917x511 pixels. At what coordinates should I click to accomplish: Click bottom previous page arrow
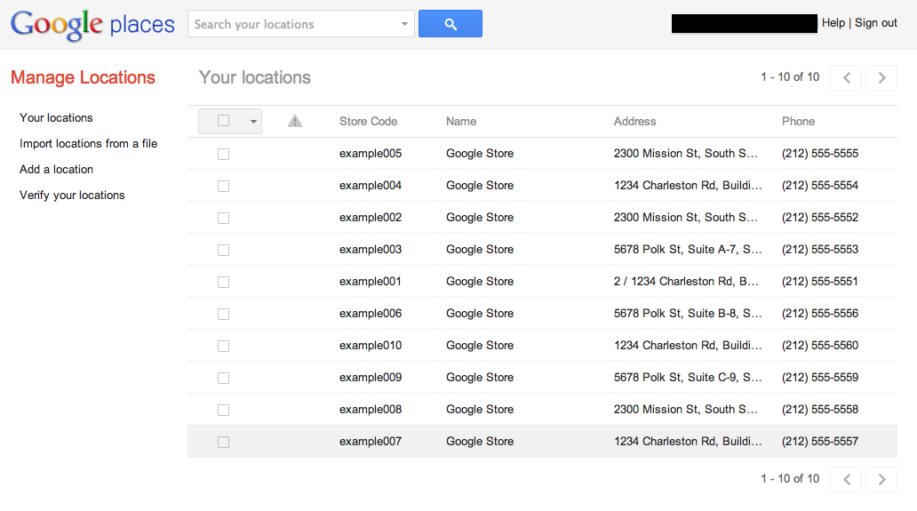click(x=846, y=479)
